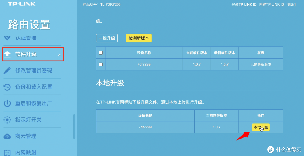Click the 本地升级 section heading

(x=110, y=83)
